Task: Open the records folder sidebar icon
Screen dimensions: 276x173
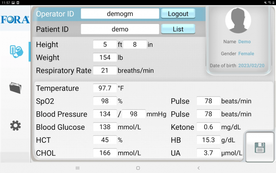Action: (x=15, y=88)
